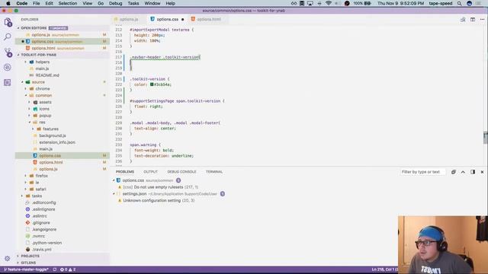Viewport: 488px width, 274px height.
Task: Click the Apple menu logo
Action: (x=8, y=3)
